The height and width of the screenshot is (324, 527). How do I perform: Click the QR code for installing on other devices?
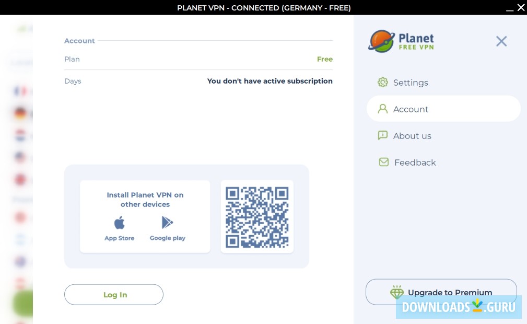257,216
